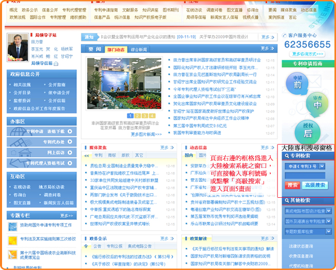Click the orange icon beside 第十六届中国杨凌农业高新科技成果博览会

[x=13, y=255]
